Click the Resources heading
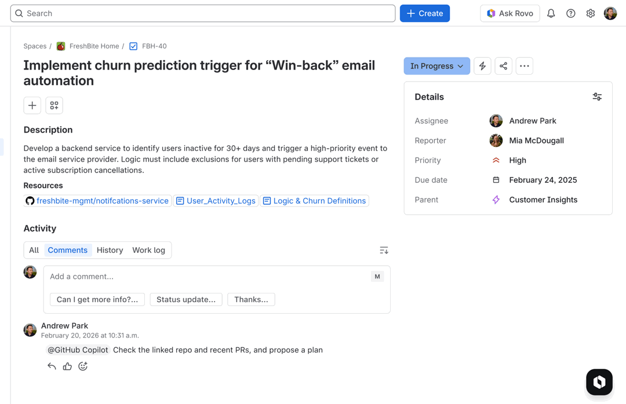Viewport: 626px width, 404px height. tap(43, 186)
